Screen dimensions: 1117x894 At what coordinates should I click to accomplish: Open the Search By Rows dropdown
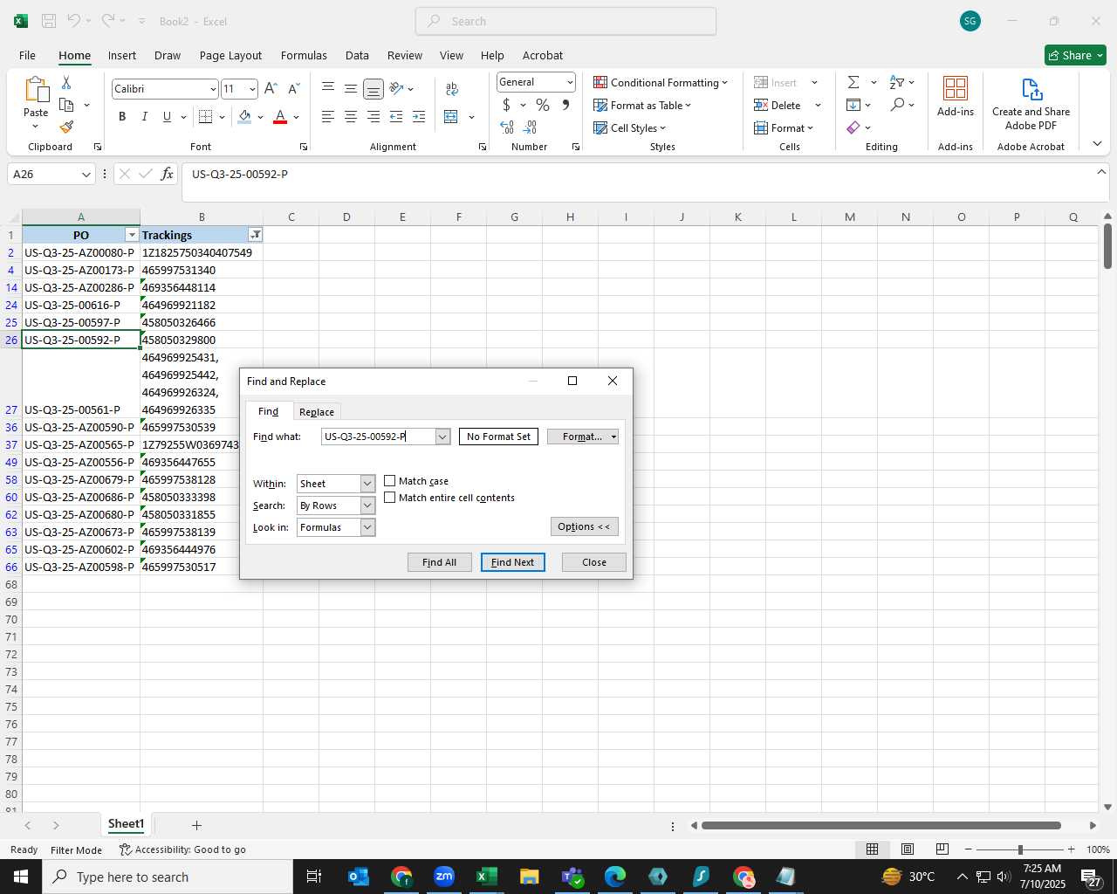tap(367, 505)
